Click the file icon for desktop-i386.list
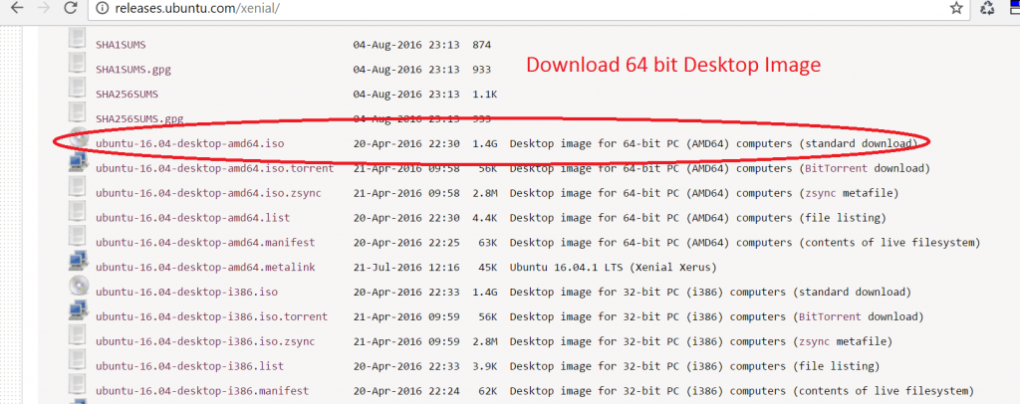 click(x=77, y=360)
